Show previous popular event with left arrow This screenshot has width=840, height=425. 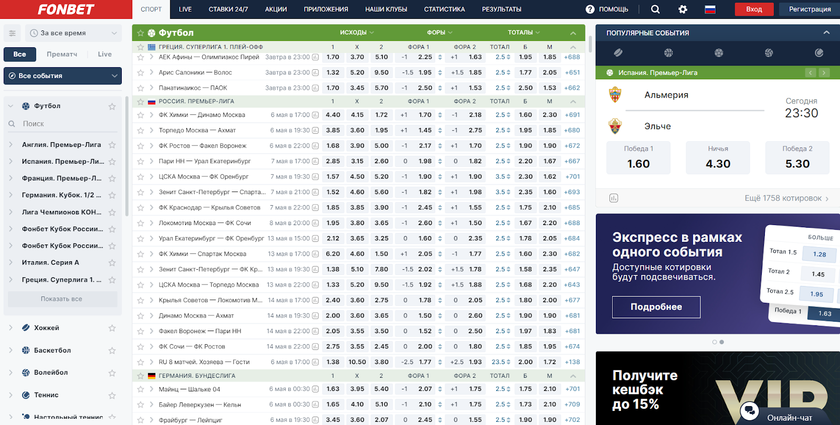(x=811, y=72)
